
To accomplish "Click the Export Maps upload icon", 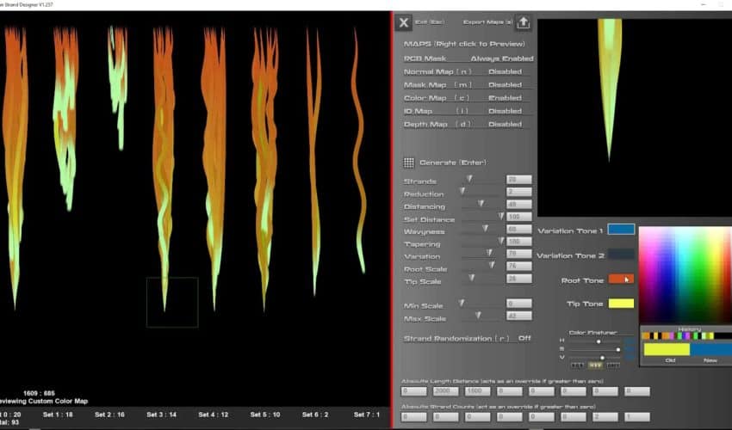I will [523, 23].
